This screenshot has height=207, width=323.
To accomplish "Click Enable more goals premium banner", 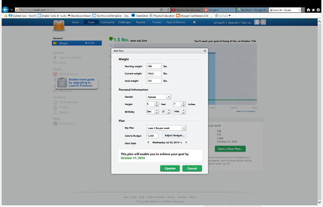I will click(77, 82).
